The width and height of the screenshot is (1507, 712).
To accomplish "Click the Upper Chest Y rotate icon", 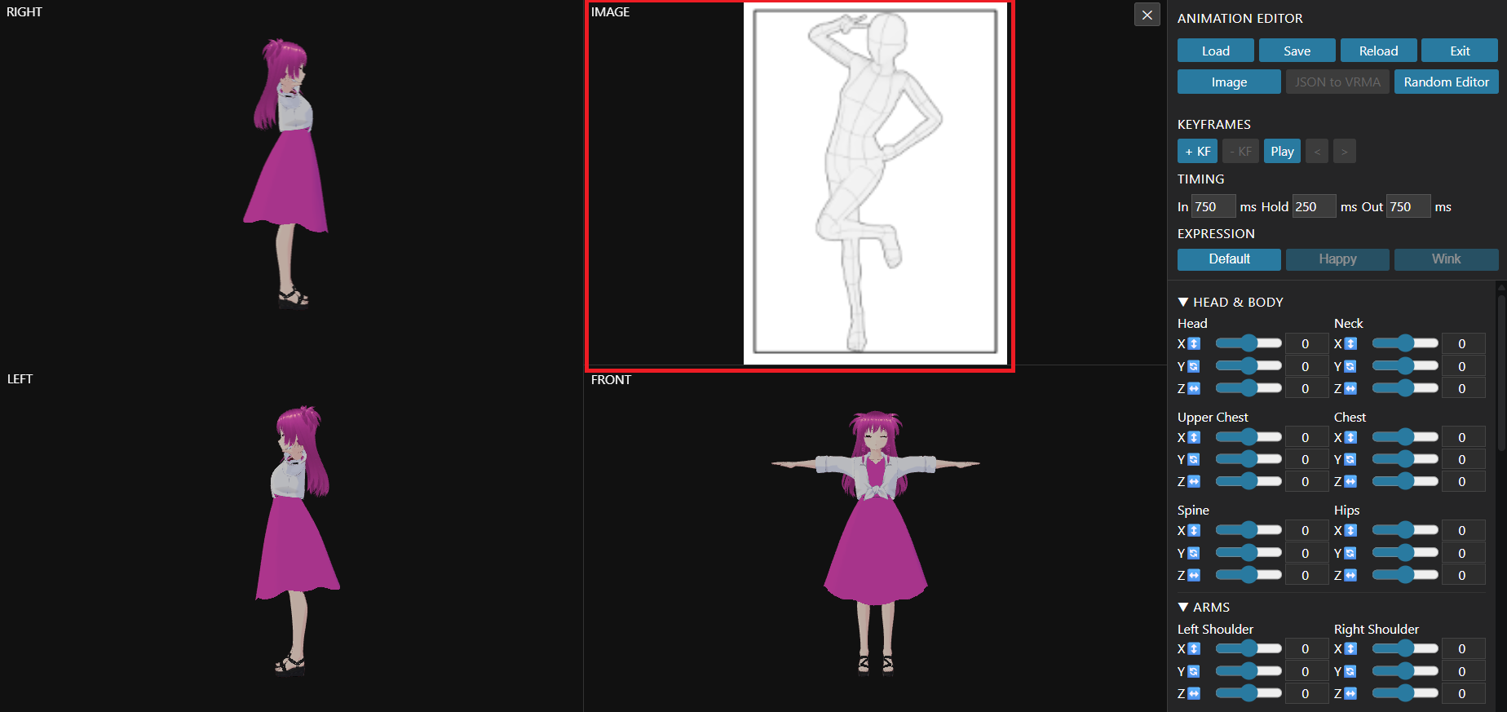I will [1194, 459].
